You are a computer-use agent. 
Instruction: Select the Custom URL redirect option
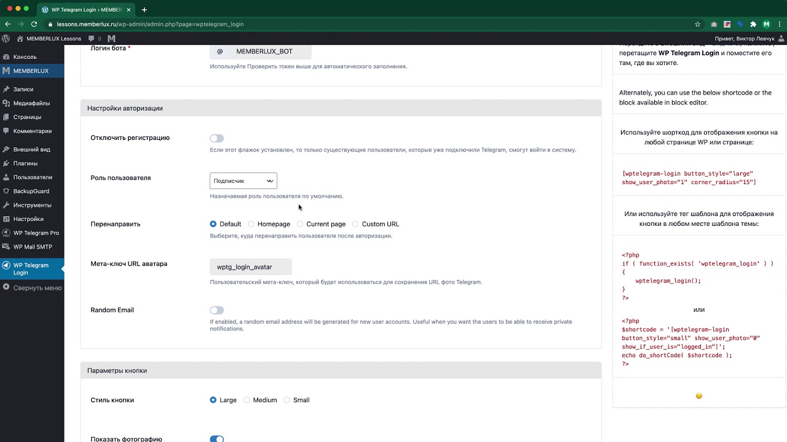coord(355,224)
